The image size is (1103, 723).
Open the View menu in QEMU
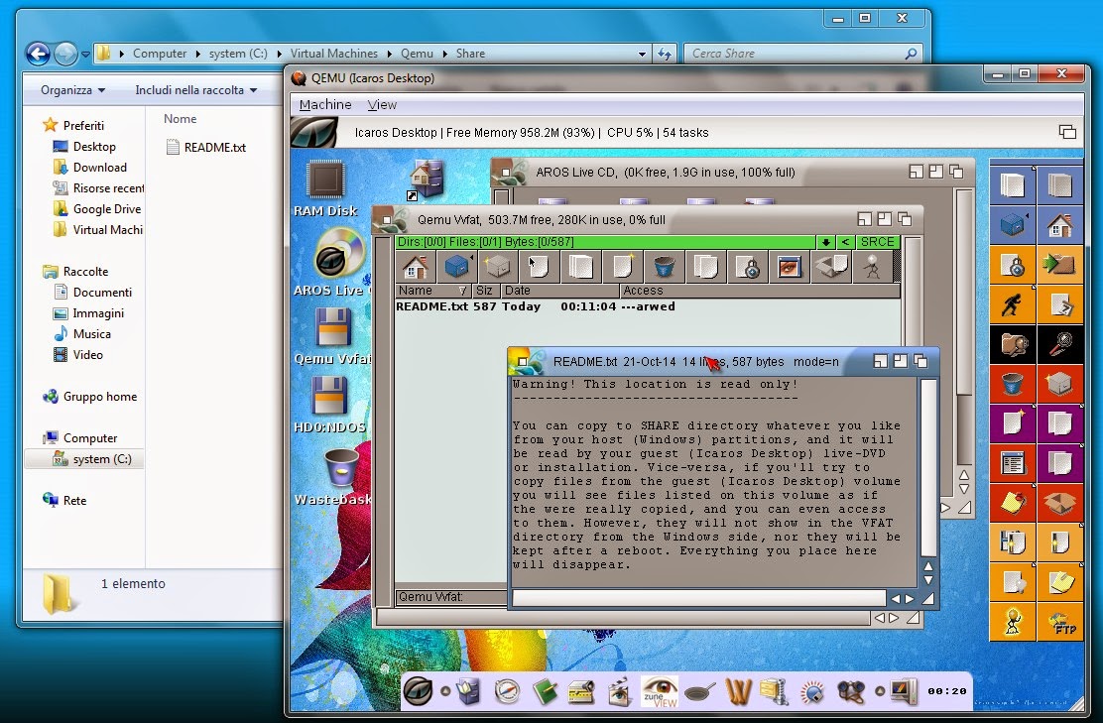[381, 104]
